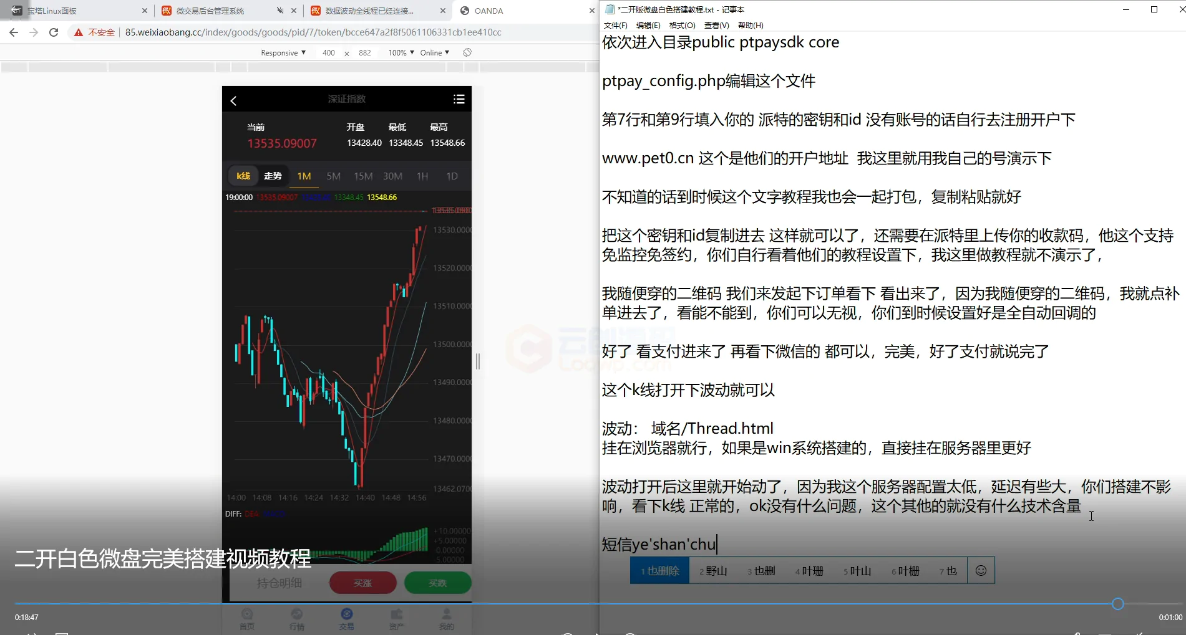Viewport: 1186px width, 635px height.
Task: Open Notepad 查看(V) menu
Action: point(716,26)
